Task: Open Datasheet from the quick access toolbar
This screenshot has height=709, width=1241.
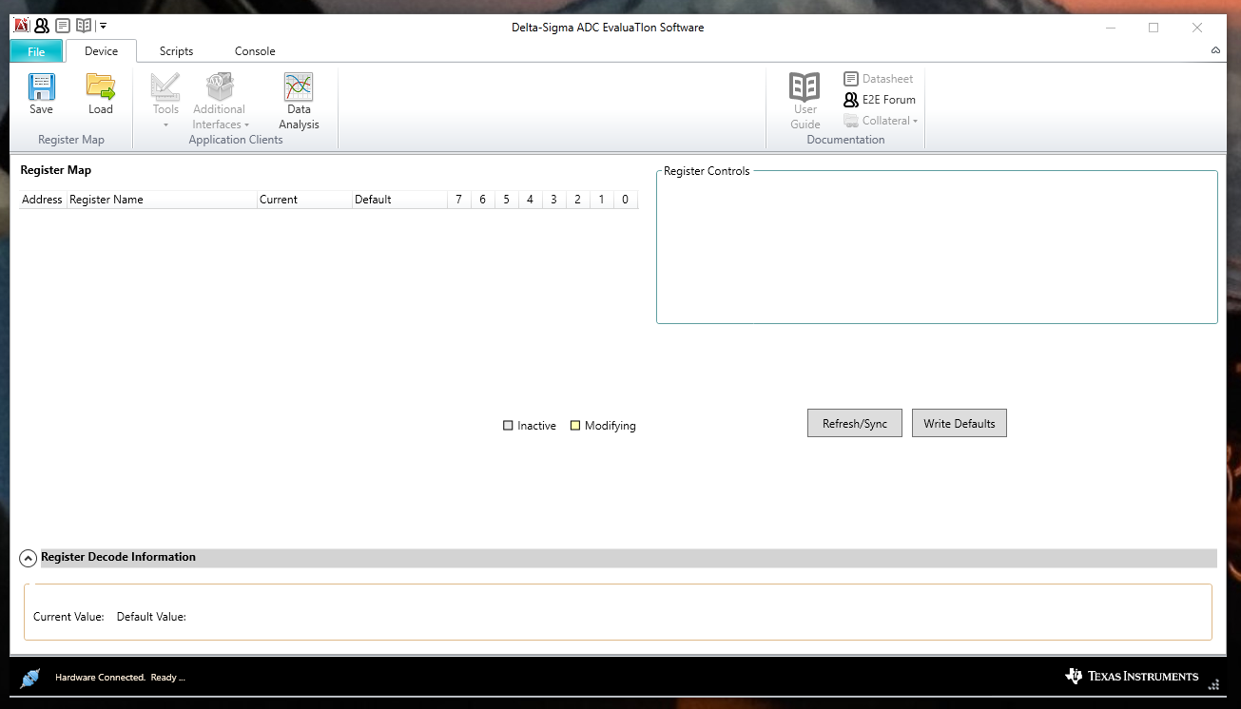Action: [x=63, y=26]
